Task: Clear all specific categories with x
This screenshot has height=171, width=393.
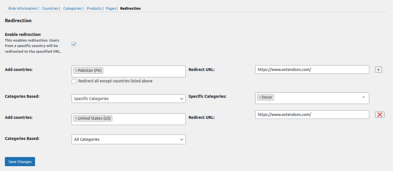Action: (x=363, y=97)
